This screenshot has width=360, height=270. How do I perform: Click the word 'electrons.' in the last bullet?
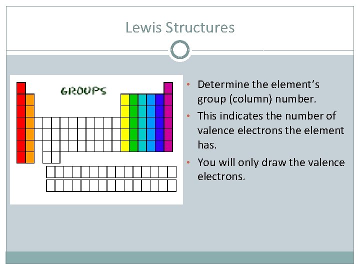coord(221,176)
